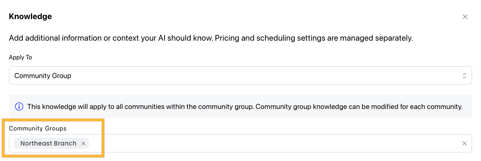Click the words "Northeast Branch" in the tag
Image resolution: width=481 pixels, height=161 pixels.
coord(48,144)
